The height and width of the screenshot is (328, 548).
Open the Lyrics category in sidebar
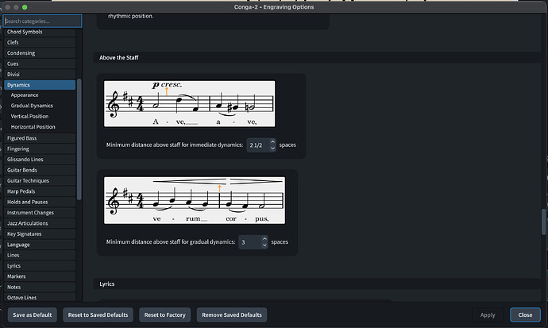click(40, 266)
